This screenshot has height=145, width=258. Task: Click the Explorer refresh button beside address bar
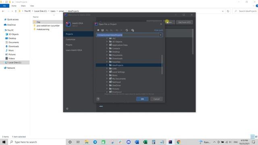(x=228, y=11)
